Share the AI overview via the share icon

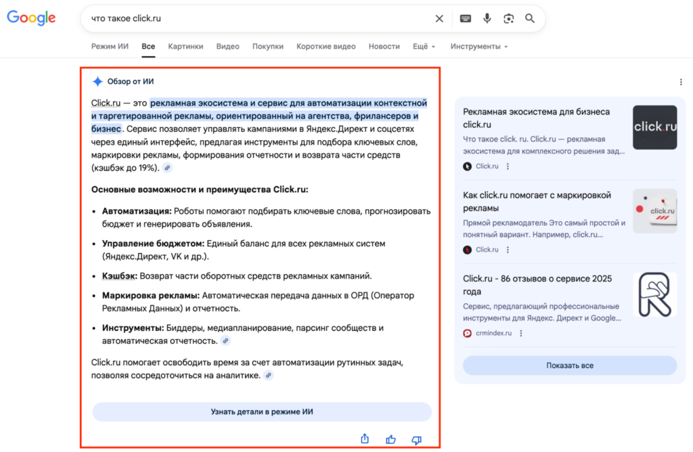pos(365,438)
